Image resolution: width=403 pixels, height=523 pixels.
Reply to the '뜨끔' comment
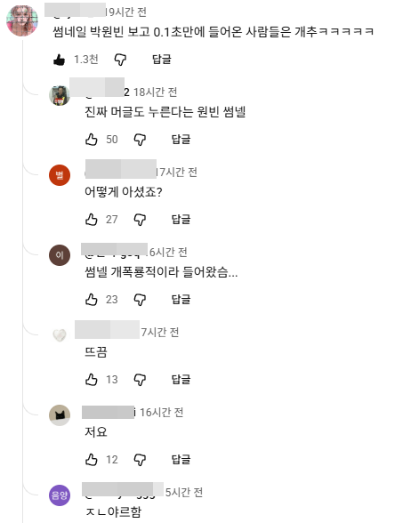(x=181, y=379)
